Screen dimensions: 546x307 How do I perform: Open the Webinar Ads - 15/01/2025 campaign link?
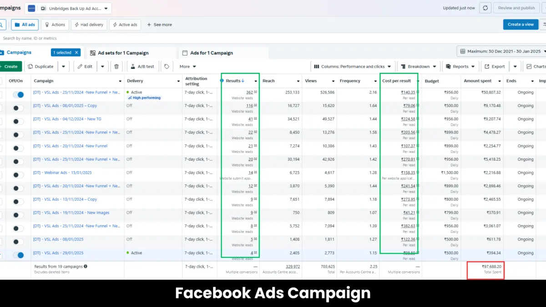pyautogui.click(x=62, y=172)
